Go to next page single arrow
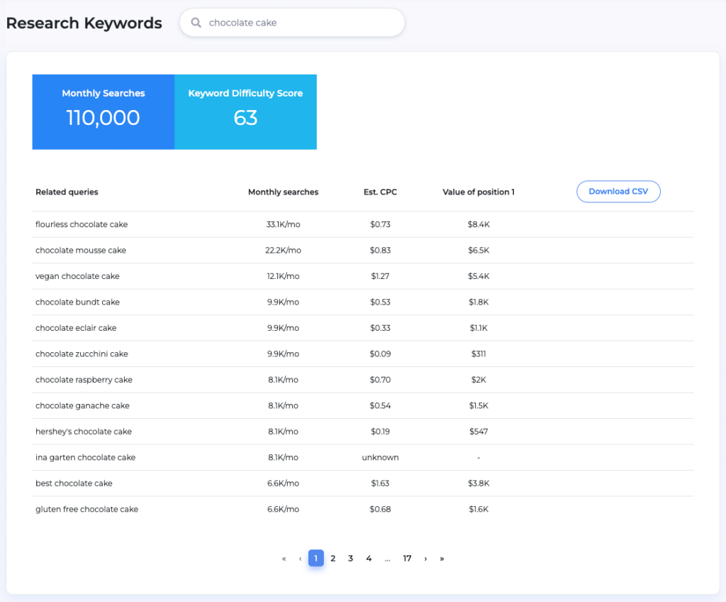Viewport: 726px width, 602px height. pos(425,559)
